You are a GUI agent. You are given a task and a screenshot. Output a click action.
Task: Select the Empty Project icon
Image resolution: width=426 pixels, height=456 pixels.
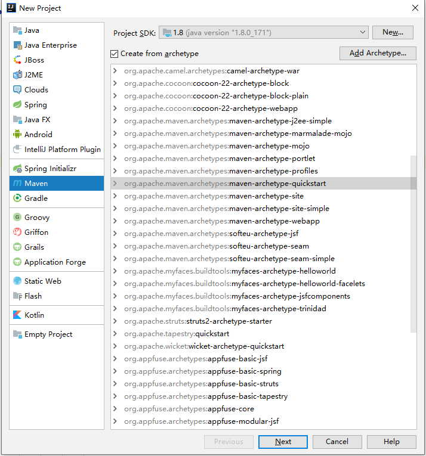(x=17, y=334)
